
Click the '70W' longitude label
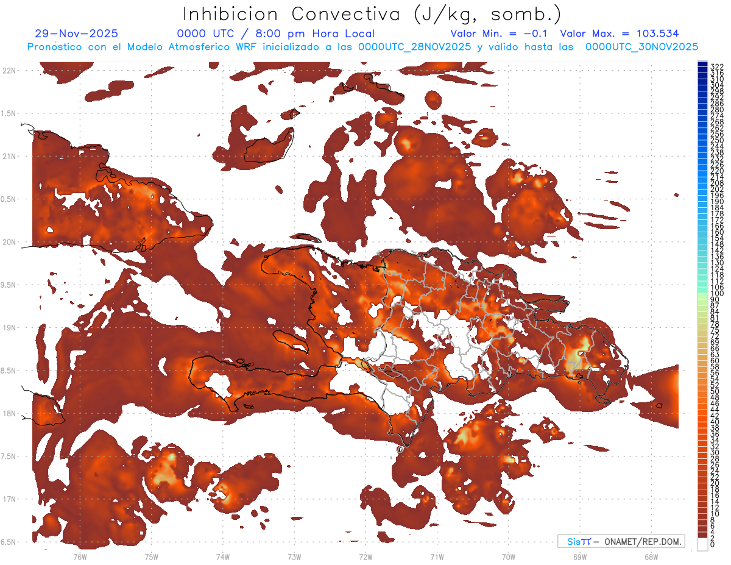508,556
